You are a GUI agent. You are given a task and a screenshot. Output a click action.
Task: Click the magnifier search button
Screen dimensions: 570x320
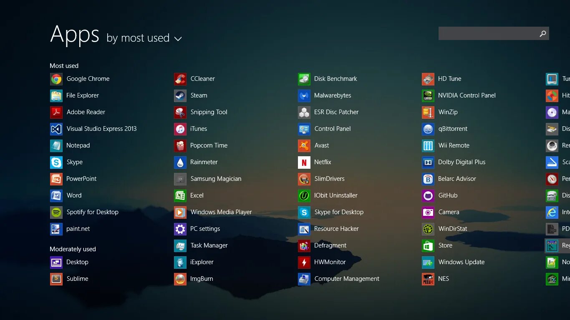[x=543, y=33]
